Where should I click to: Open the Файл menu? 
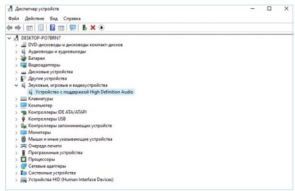point(13,18)
